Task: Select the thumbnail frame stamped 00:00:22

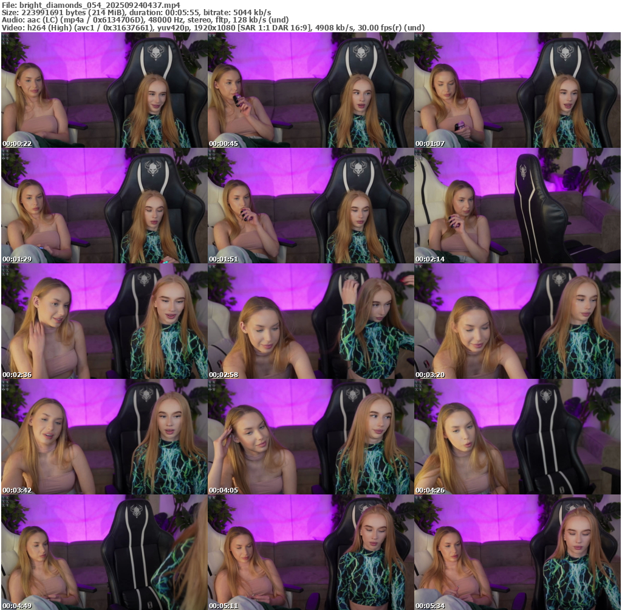Action: [104, 90]
